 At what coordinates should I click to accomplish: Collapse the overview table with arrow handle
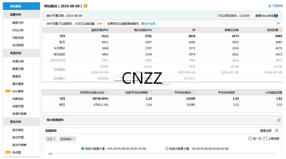[162, 84]
